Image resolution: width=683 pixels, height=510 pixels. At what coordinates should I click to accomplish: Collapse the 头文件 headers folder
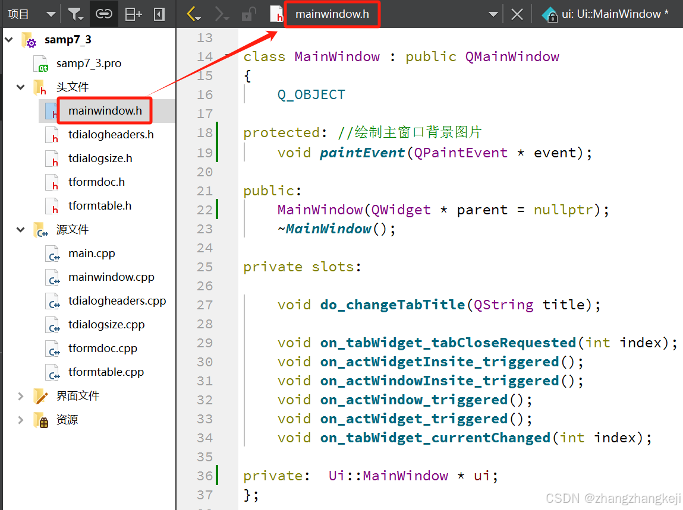tap(20, 87)
